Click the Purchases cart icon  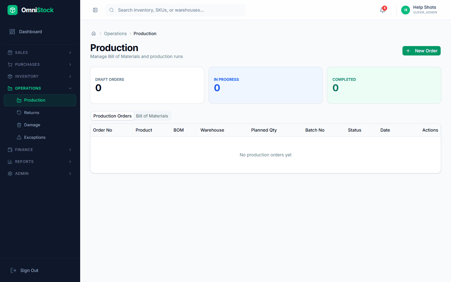tap(10, 65)
